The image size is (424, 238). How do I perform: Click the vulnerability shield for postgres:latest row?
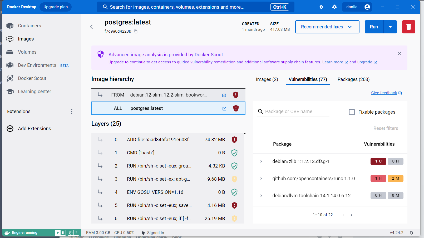point(236,108)
